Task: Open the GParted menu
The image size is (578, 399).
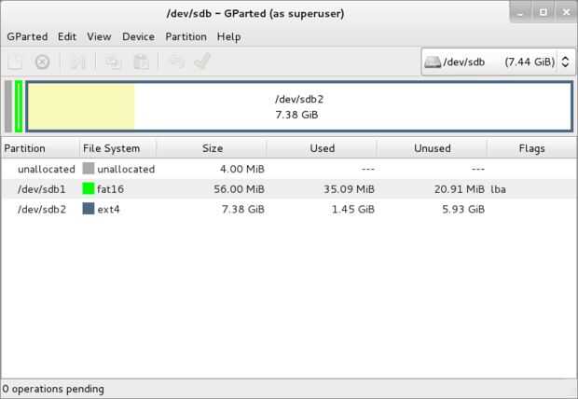Action: 27,37
